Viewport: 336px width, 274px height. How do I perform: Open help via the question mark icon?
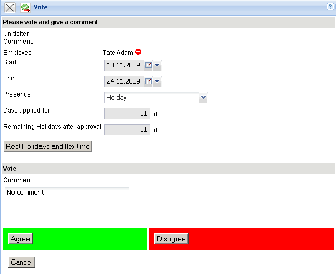[x=330, y=6]
